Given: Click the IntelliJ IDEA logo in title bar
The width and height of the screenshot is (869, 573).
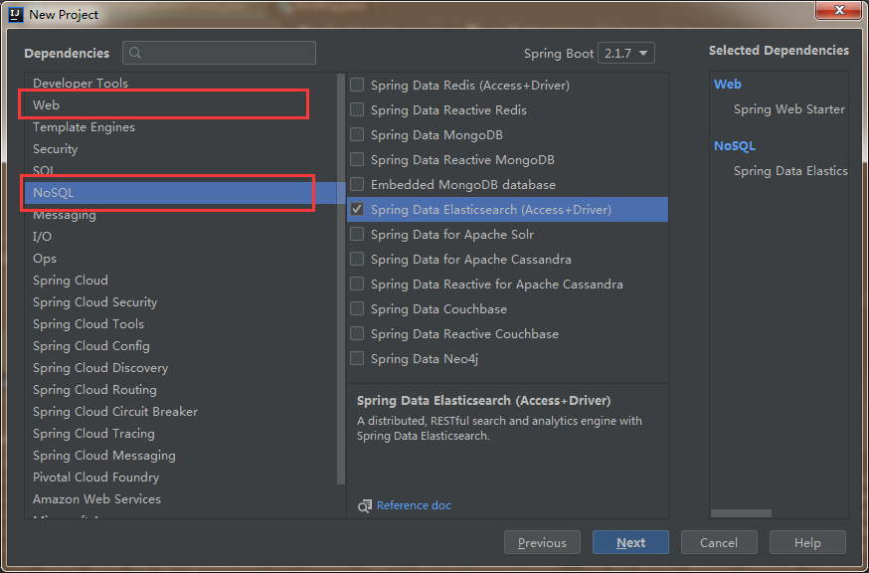Looking at the screenshot, I should 16,14.
